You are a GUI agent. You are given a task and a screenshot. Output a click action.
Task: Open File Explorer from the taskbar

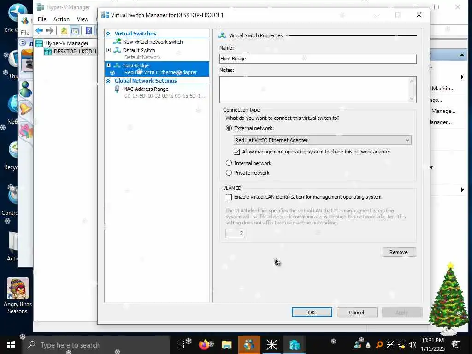coord(226,345)
